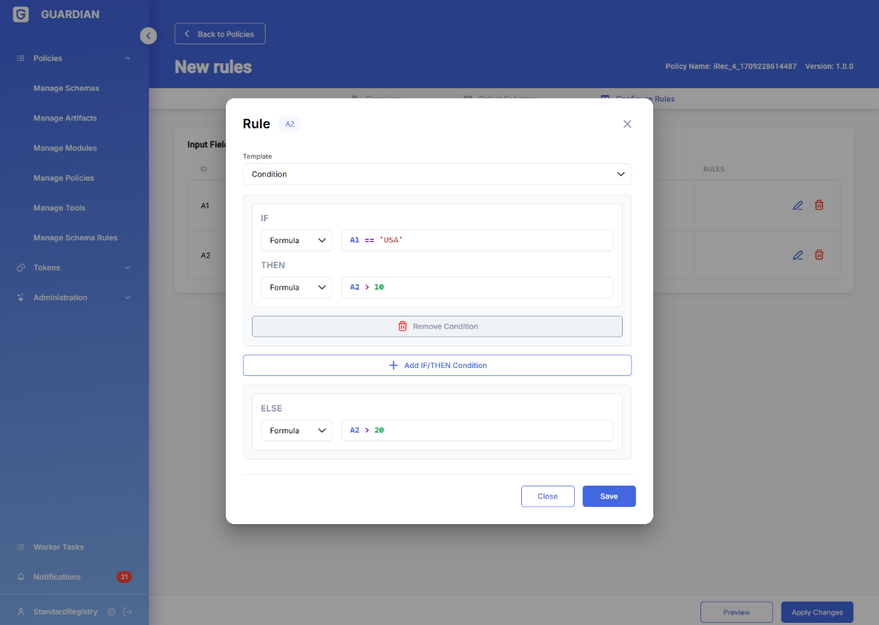
Task: Open the Template dropdown showing Condition
Action: click(x=437, y=174)
